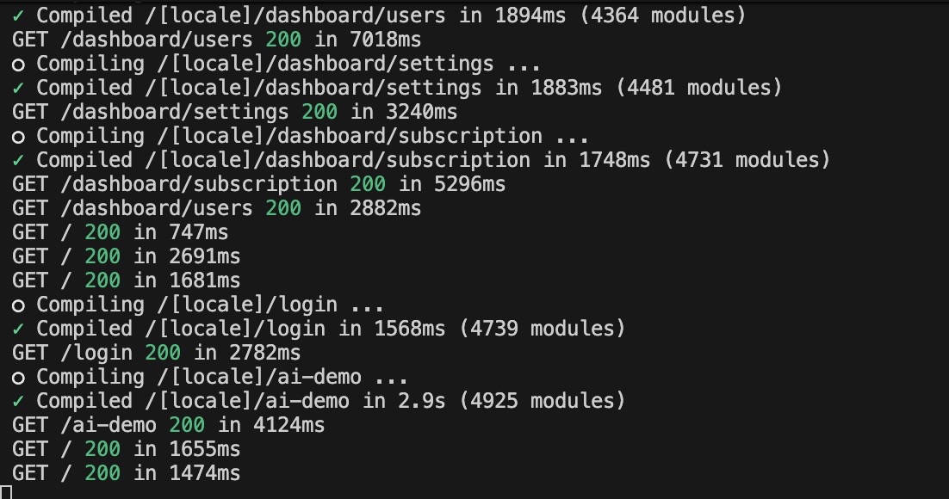Screen dimensions: 949x499
Task: Click the green checkmark before Compiled ai-demo
Action: pos(18,400)
